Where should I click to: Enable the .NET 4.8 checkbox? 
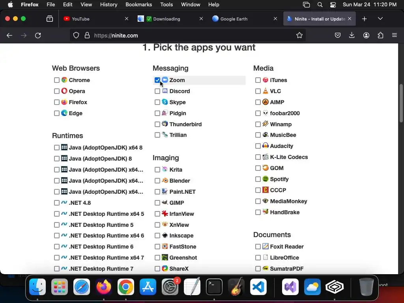click(57, 203)
